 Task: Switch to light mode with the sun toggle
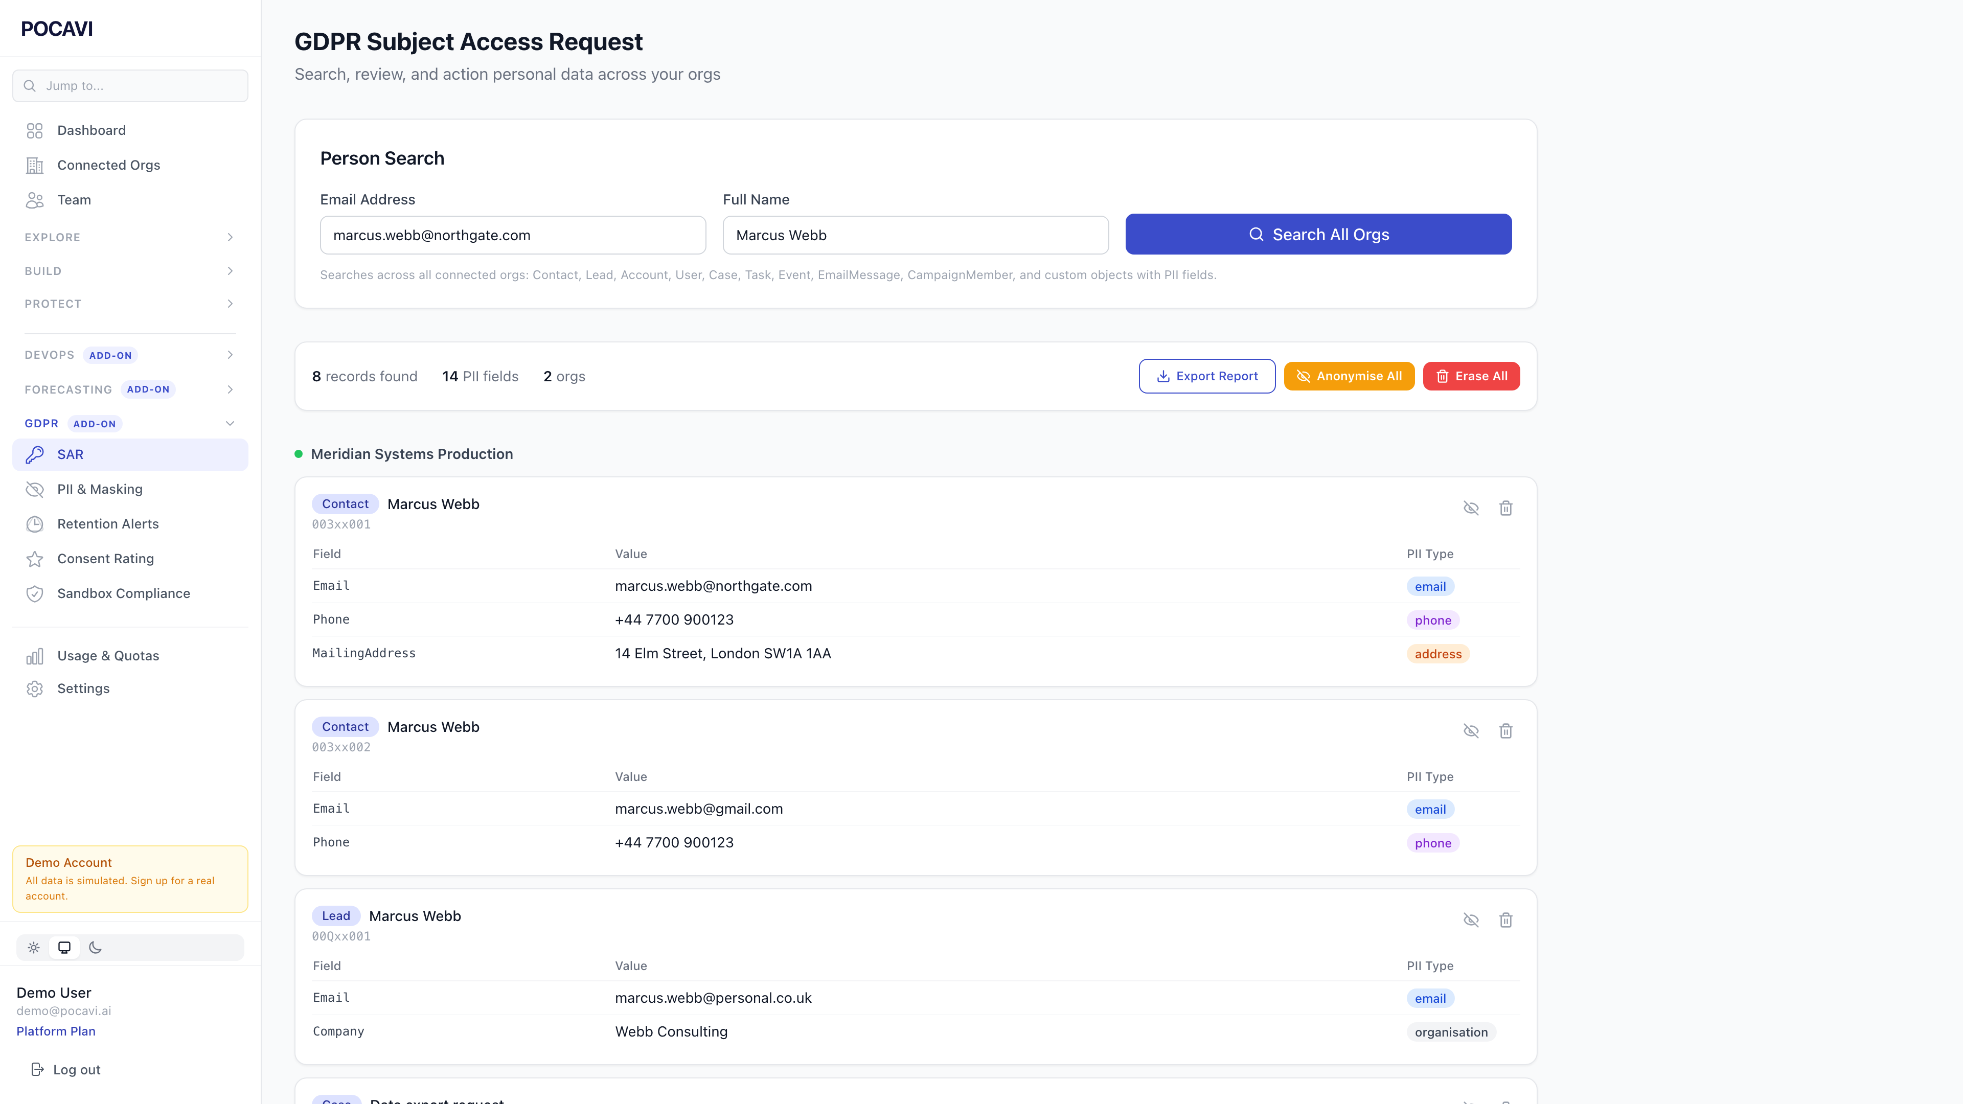tap(34, 947)
